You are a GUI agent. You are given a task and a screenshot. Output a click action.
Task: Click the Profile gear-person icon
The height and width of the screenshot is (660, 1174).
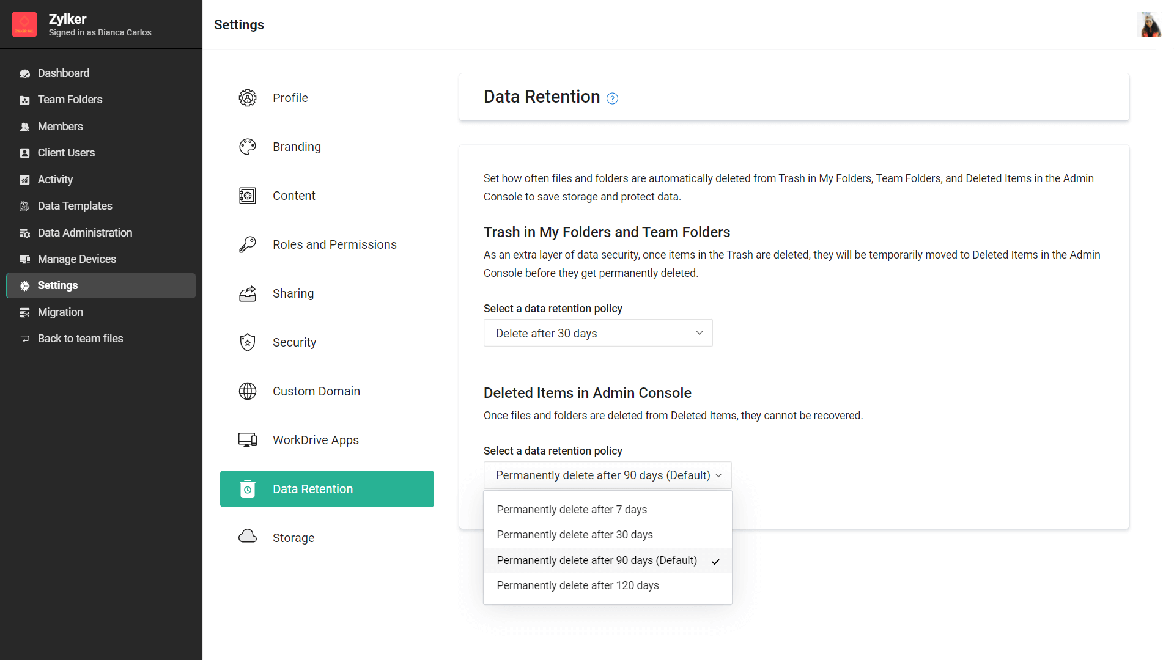pyautogui.click(x=248, y=98)
